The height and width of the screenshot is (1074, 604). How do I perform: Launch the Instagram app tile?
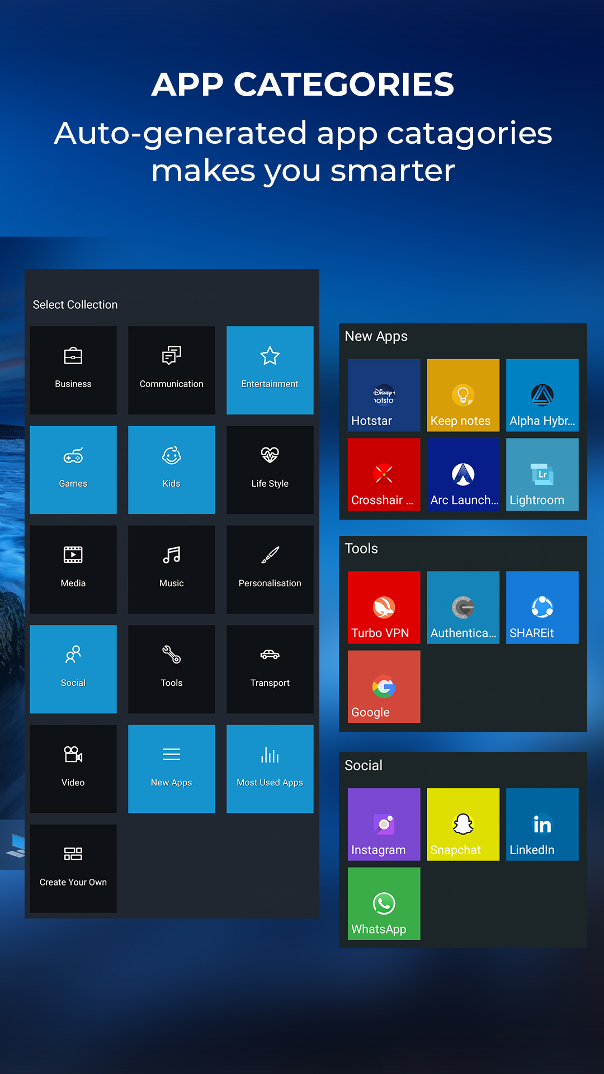(x=384, y=824)
